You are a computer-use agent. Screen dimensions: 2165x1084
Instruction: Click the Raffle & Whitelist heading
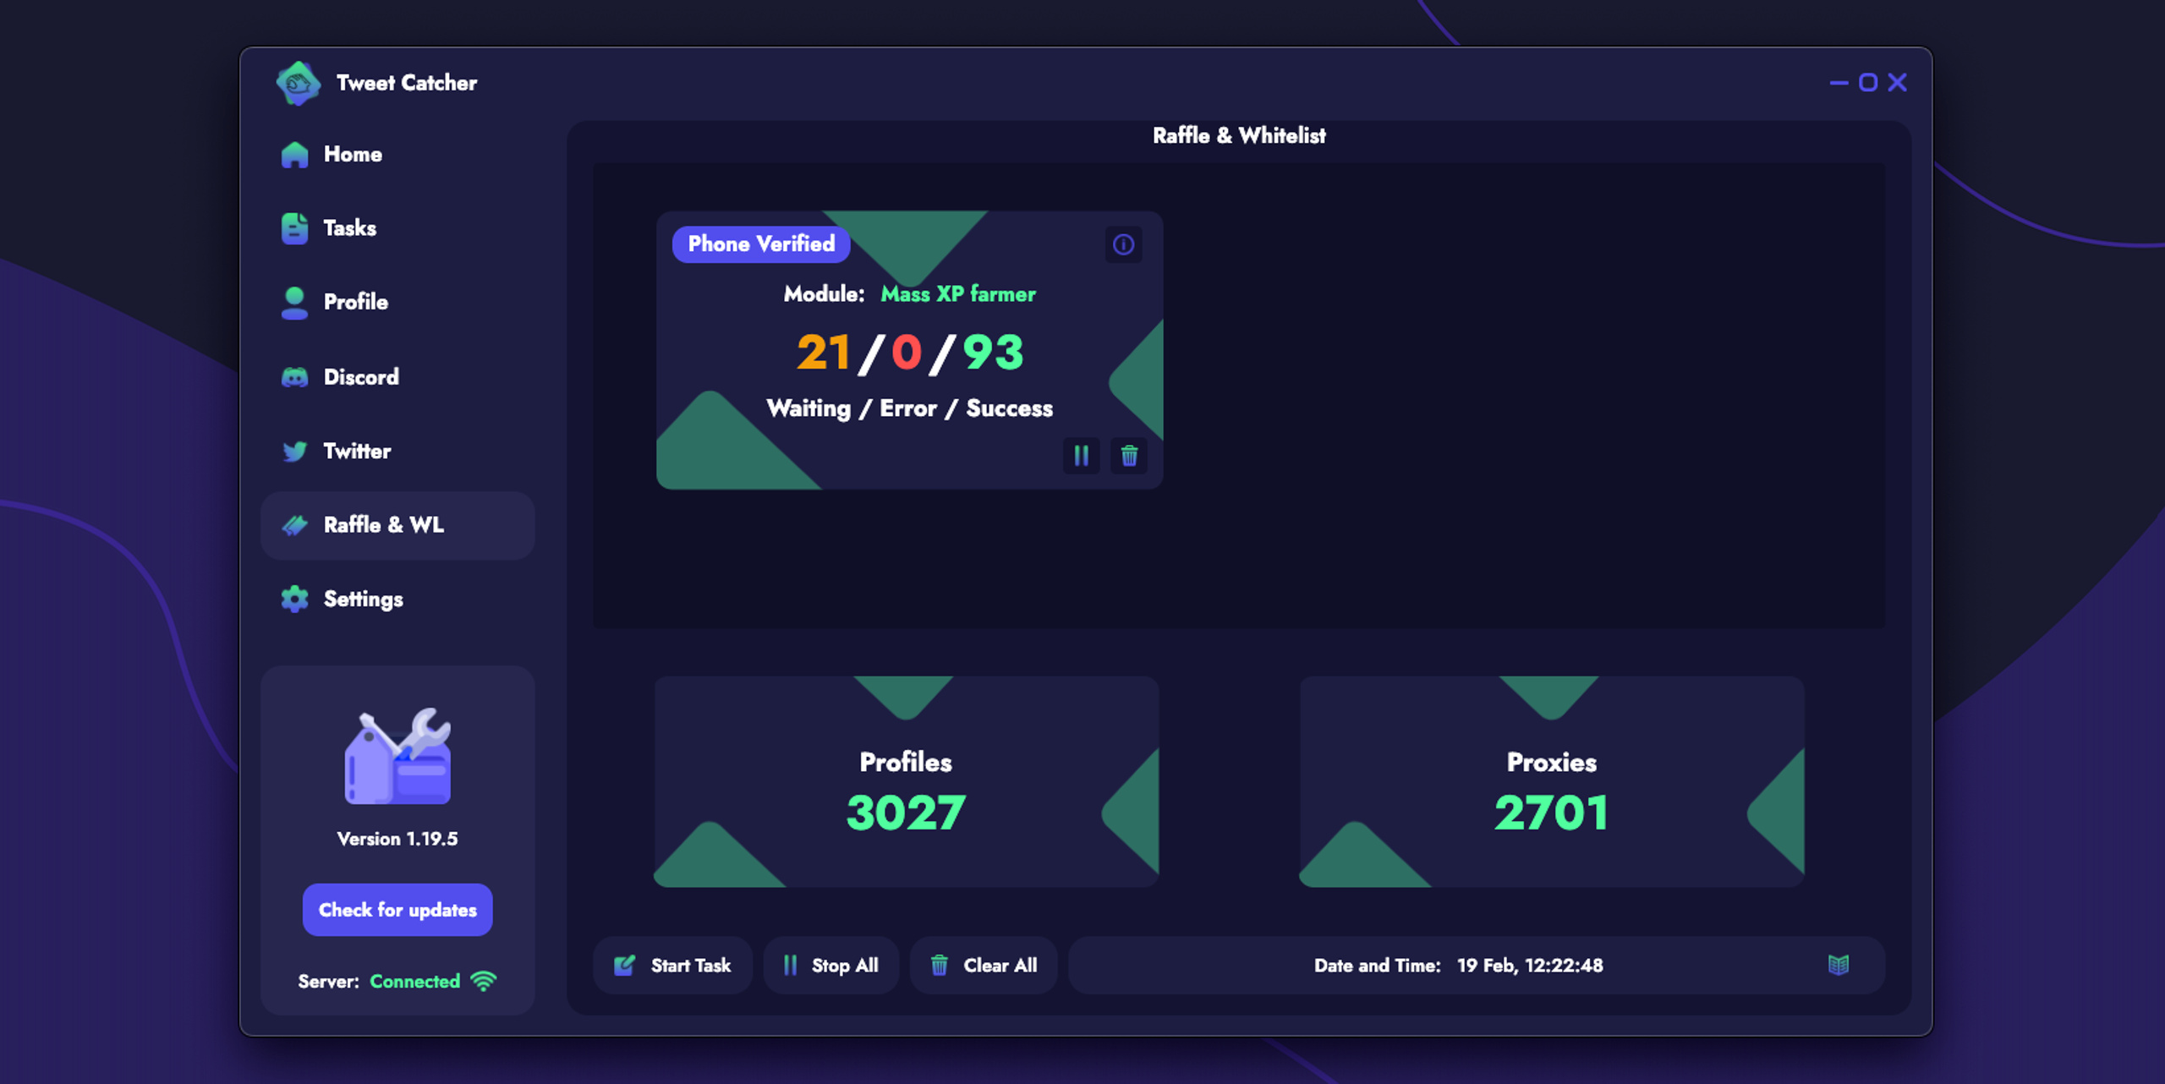coord(1239,135)
